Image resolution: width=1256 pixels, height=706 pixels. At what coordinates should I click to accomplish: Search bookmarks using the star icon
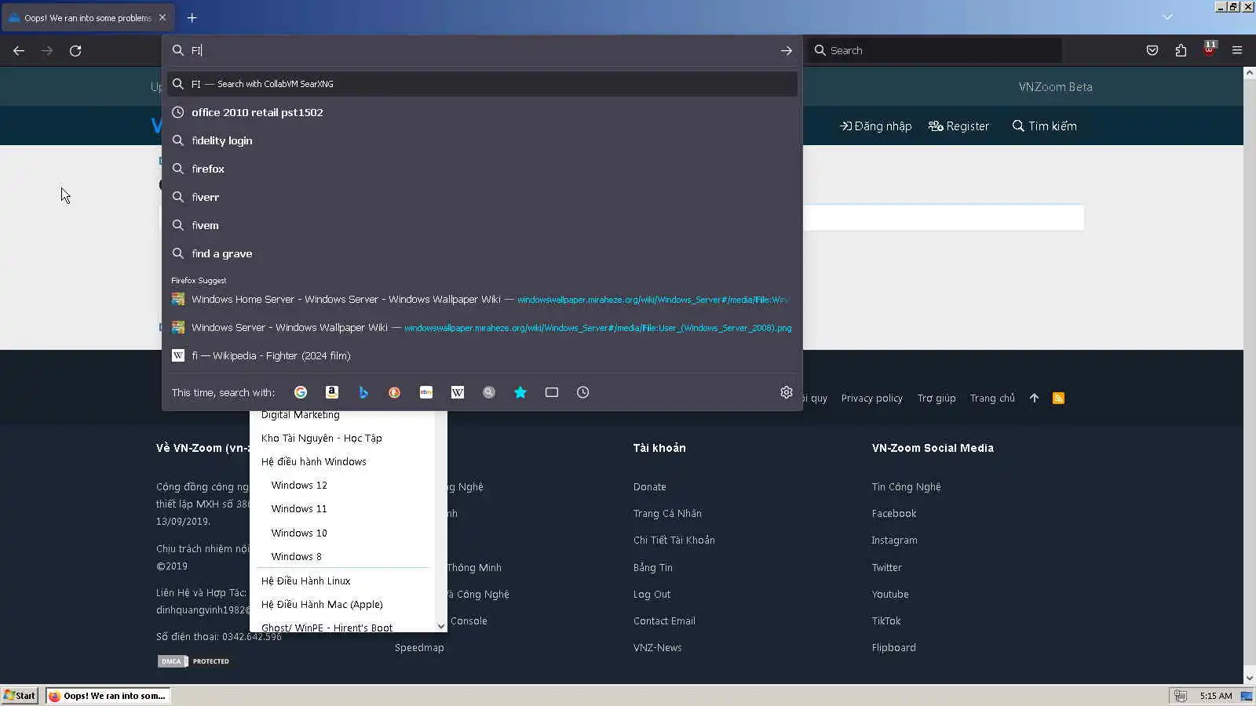tap(520, 392)
